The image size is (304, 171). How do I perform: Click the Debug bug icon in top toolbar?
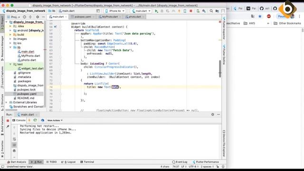[x=162, y=11]
